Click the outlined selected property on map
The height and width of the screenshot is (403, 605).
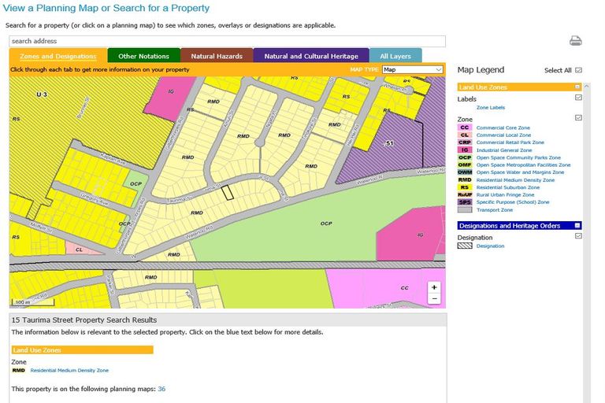click(228, 192)
